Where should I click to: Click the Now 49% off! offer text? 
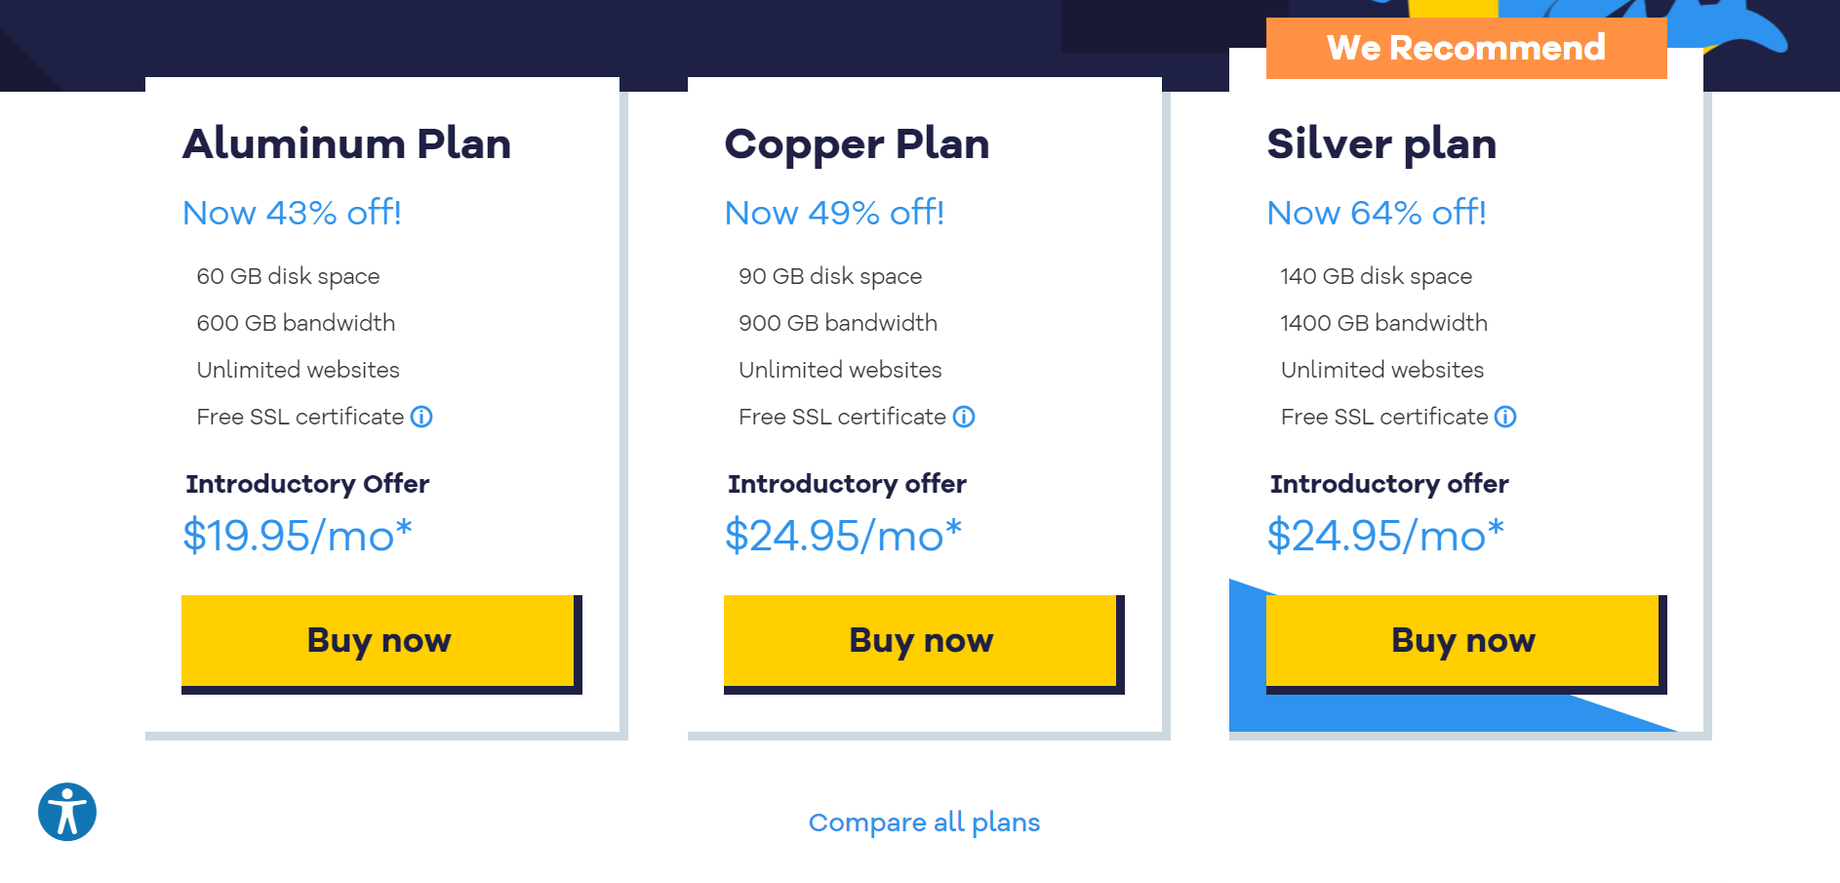point(834,212)
